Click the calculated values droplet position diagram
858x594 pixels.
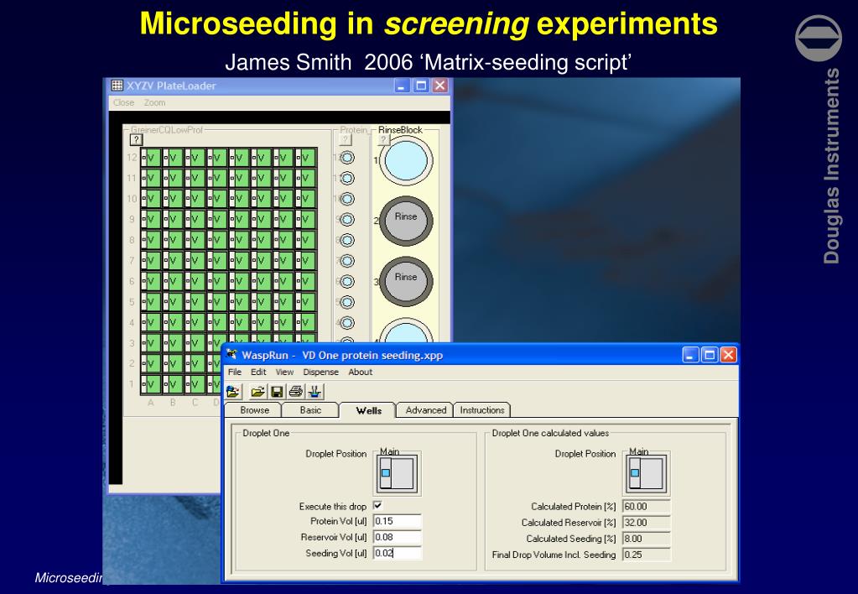click(647, 473)
